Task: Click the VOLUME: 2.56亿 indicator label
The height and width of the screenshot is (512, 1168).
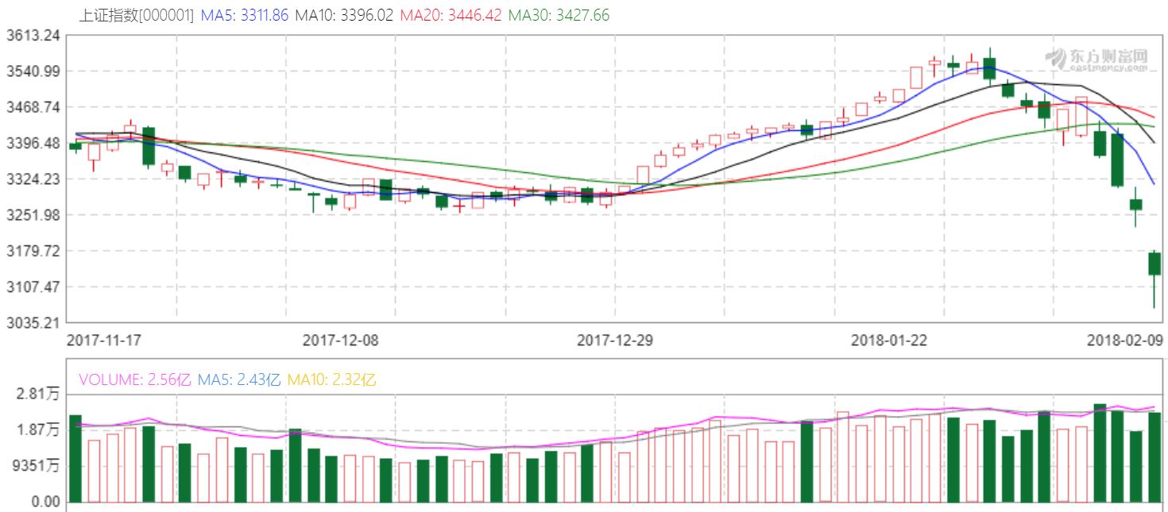Action: pos(134,379)
